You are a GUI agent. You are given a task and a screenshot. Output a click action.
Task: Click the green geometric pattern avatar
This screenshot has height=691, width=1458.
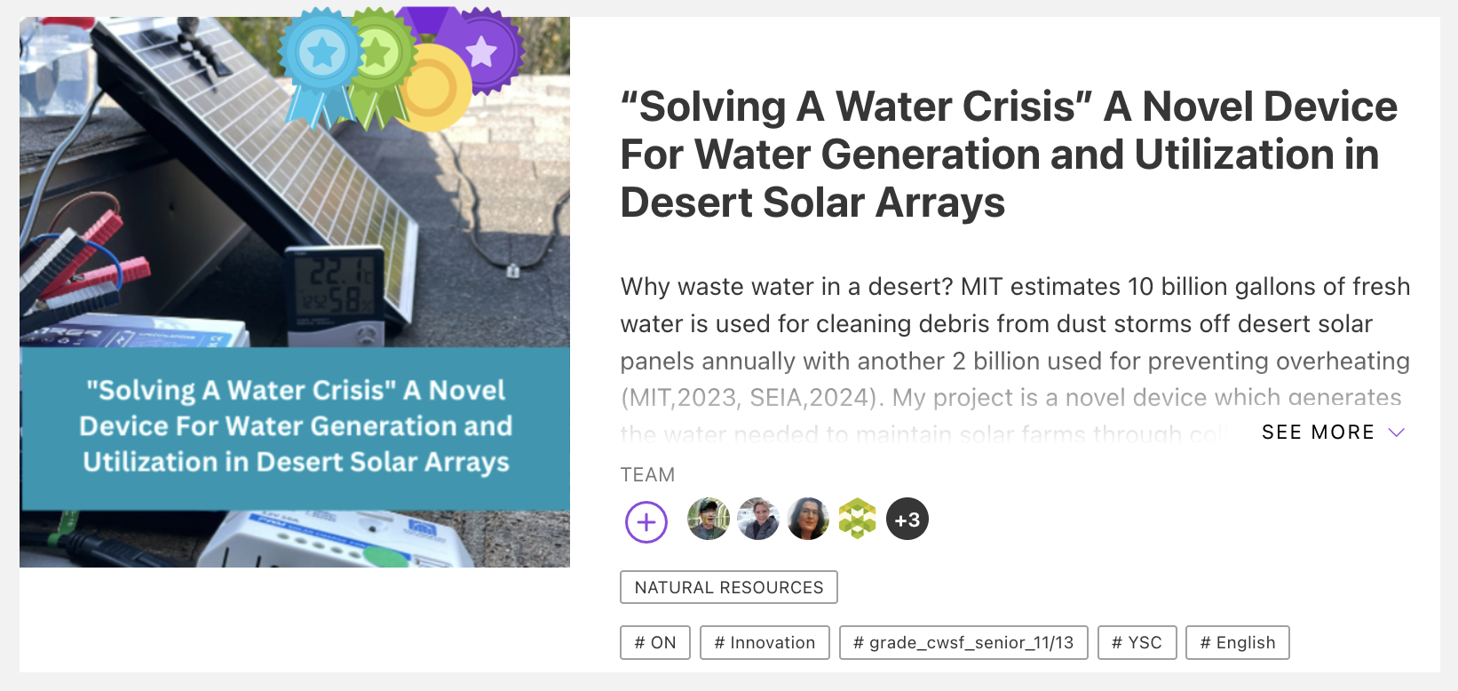858,519
